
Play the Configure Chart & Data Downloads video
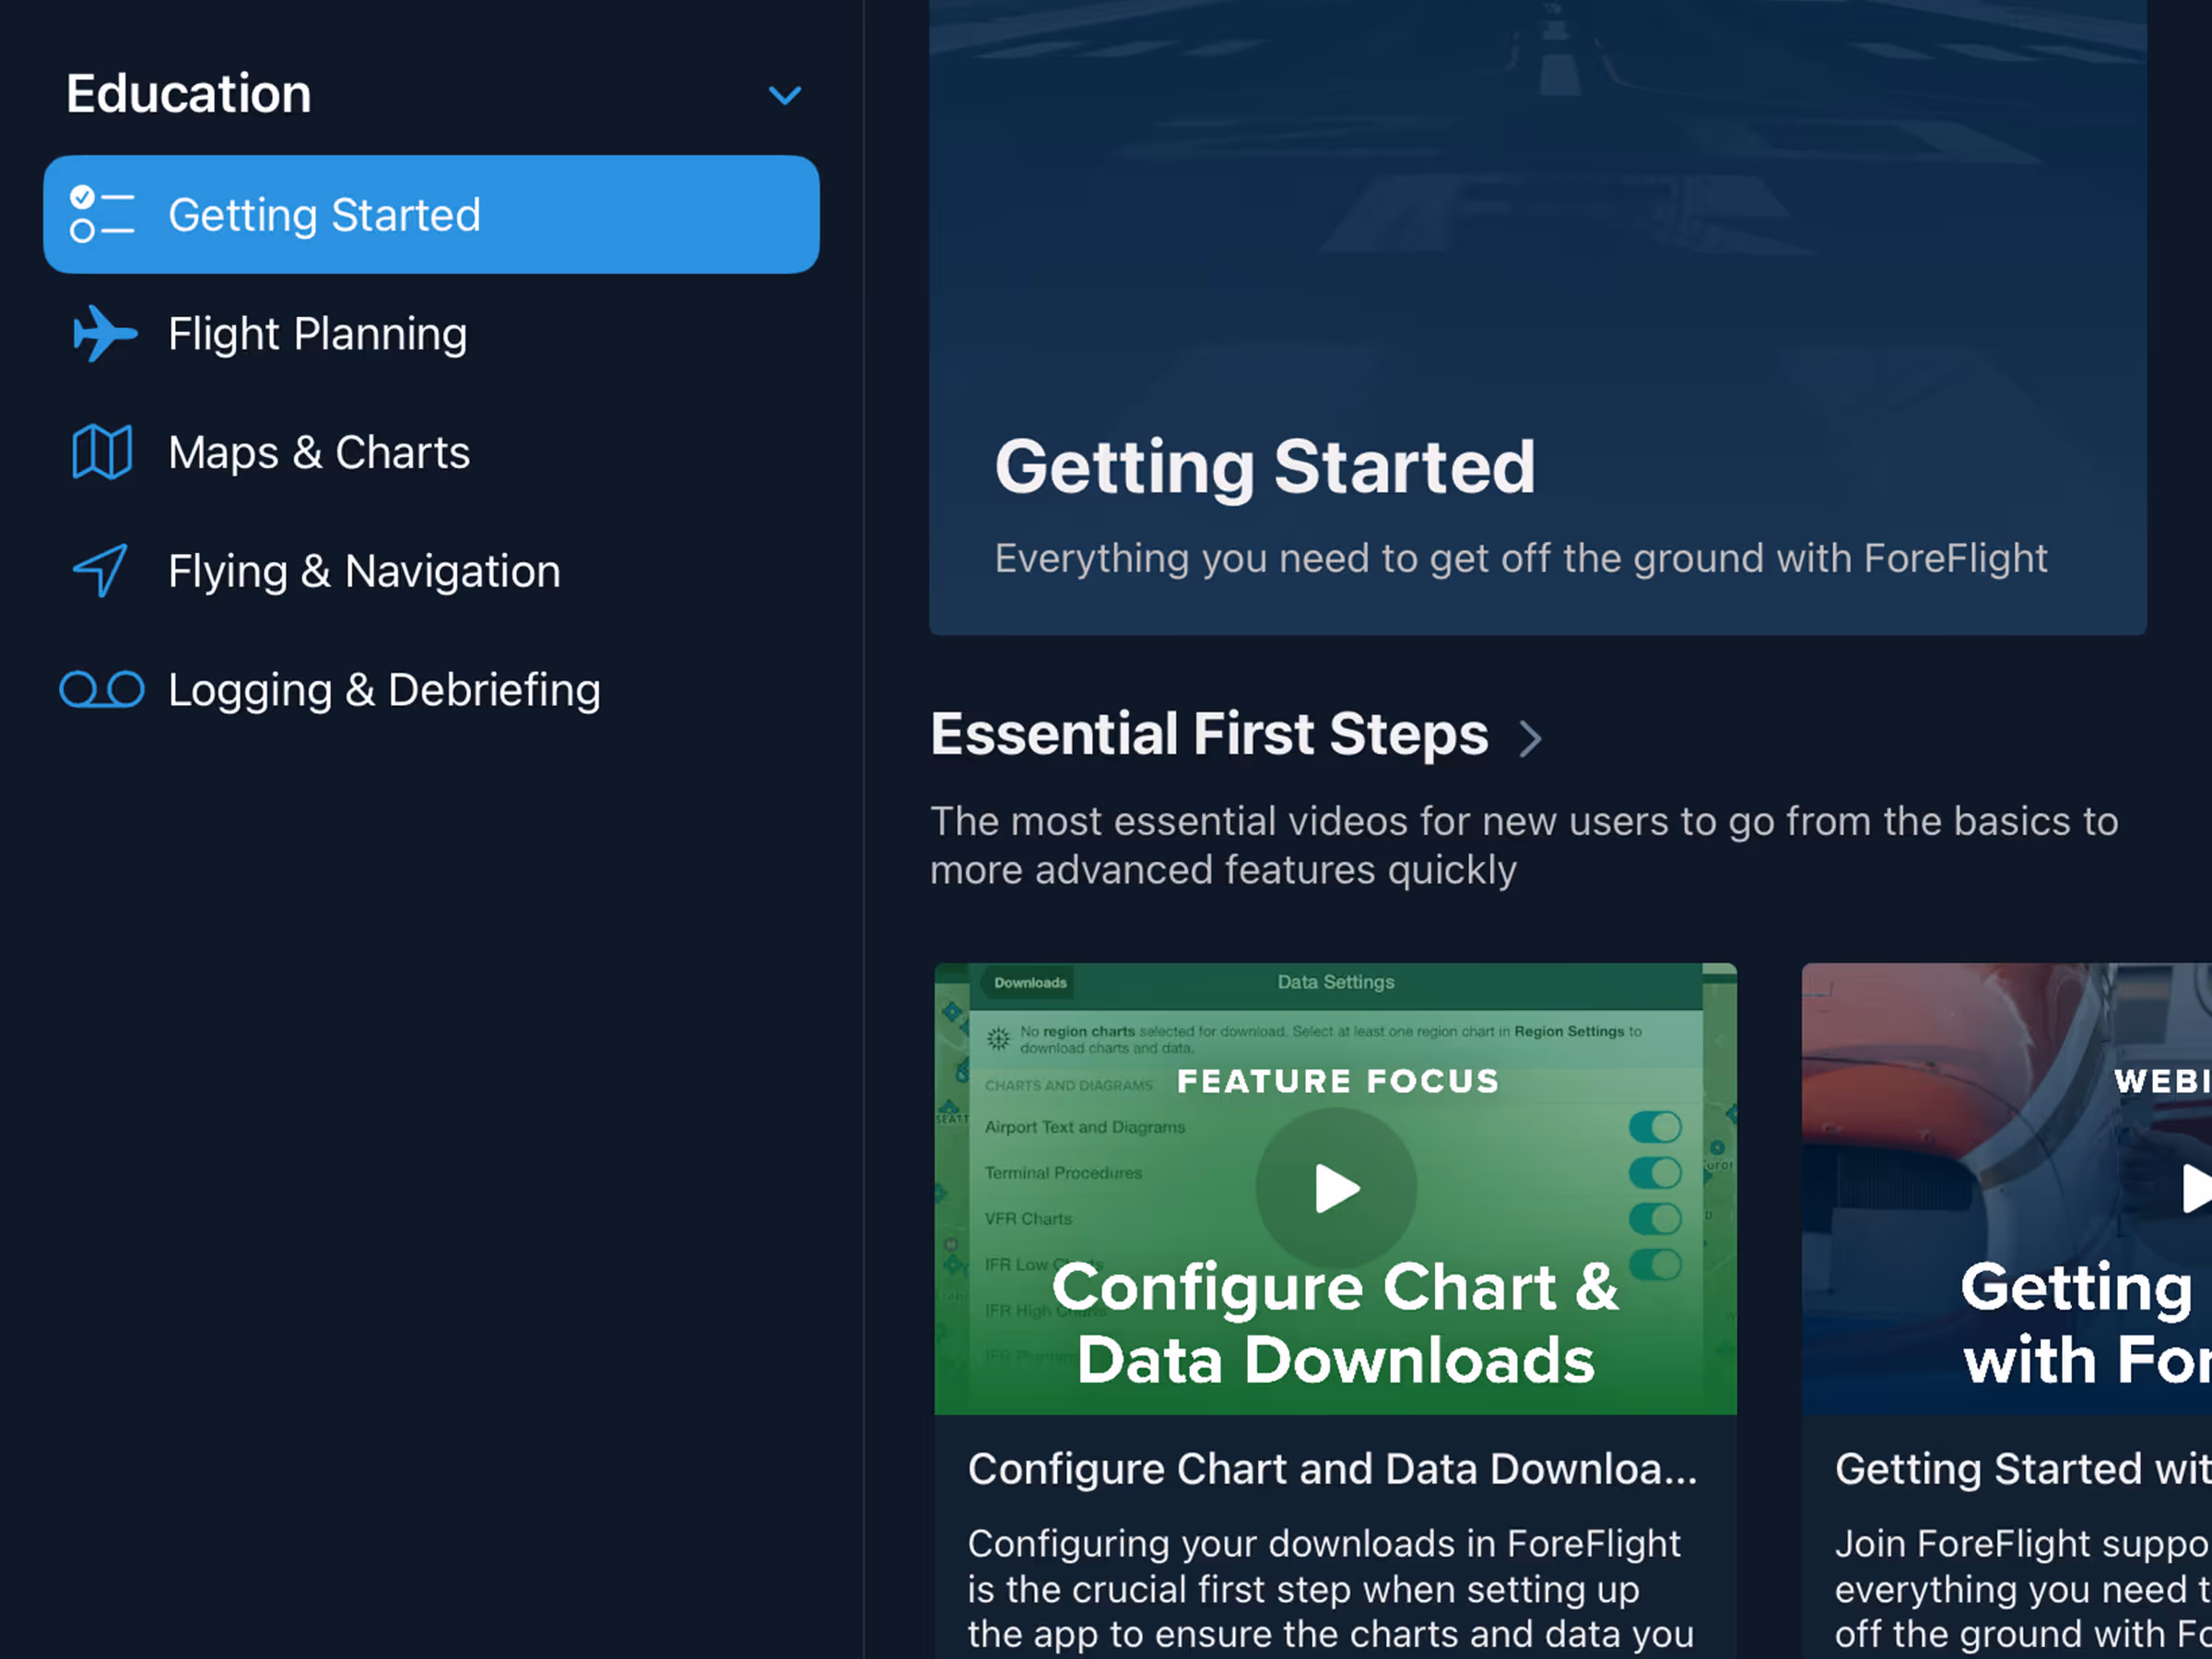tap(1336, 1188)
